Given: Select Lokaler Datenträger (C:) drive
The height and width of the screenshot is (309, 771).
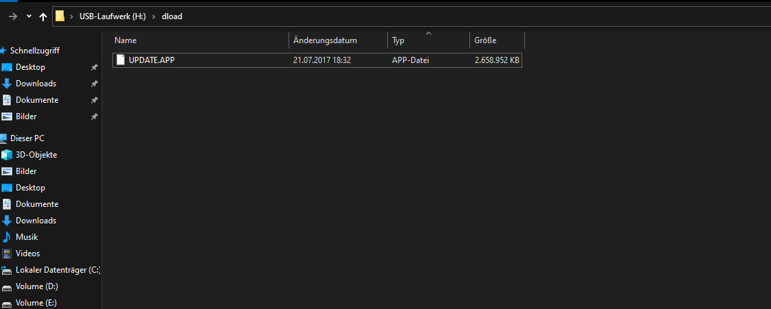Looking at the screenshot, I should (x=51, y=270).
